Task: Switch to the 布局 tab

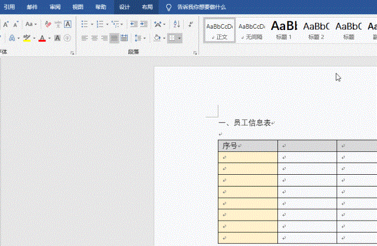Action: [x=147, y=7]
